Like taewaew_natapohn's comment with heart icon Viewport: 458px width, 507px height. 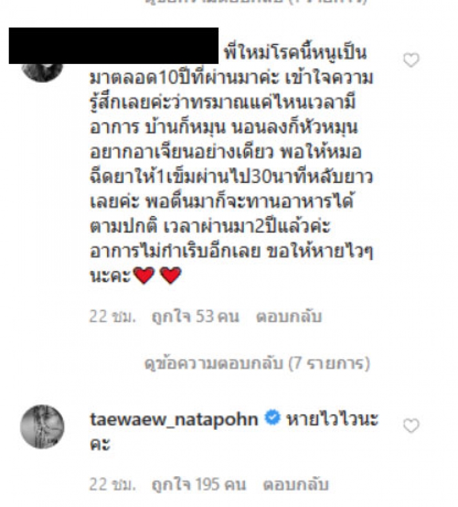coord(411,425)
